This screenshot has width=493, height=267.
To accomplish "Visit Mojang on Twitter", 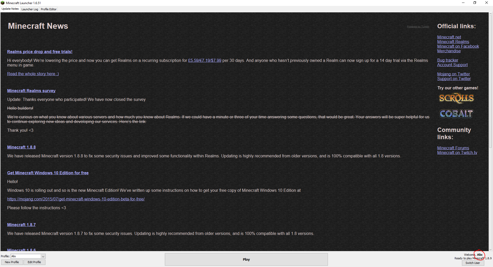I will (453, 74).
